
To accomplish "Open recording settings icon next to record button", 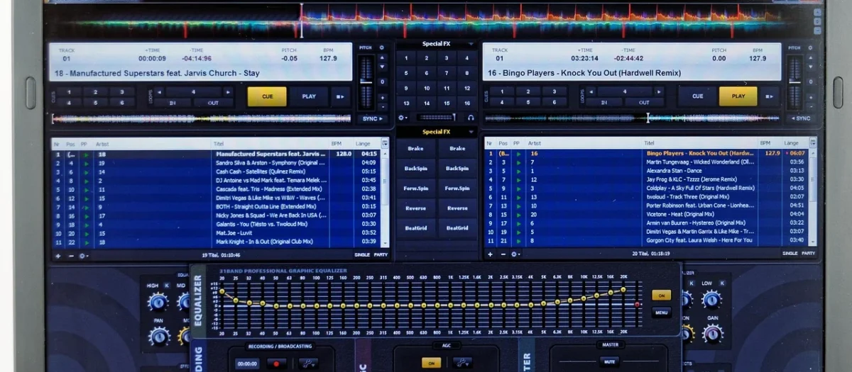I will [x=307, y=363].
